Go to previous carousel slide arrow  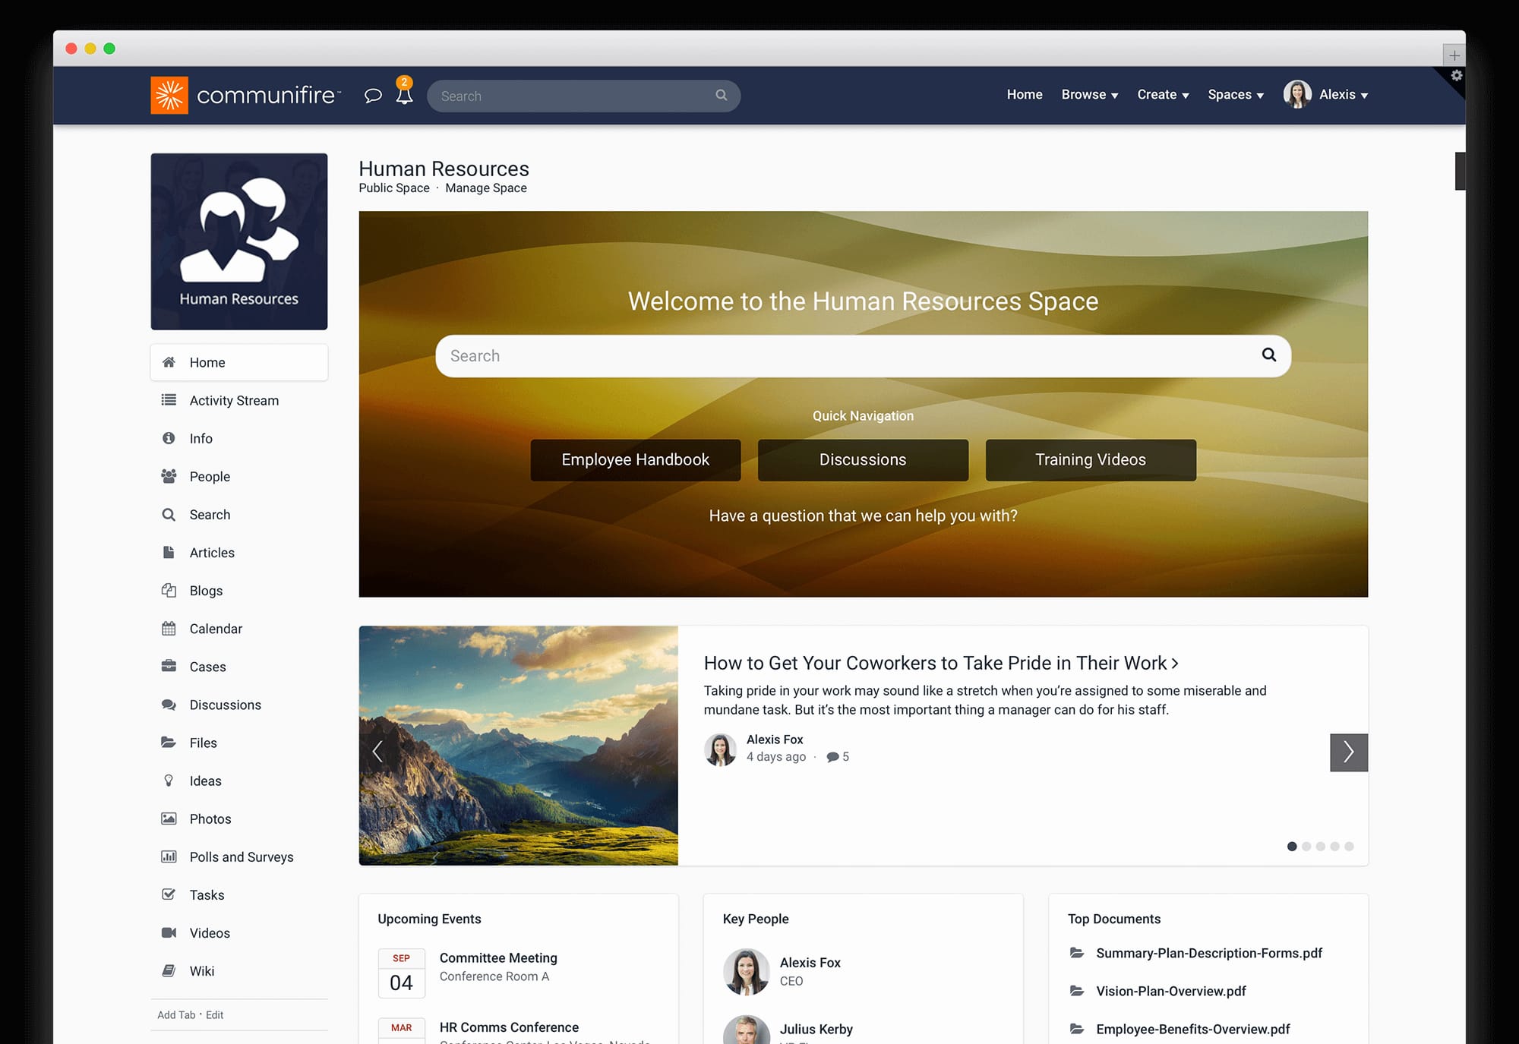point(377,752)
